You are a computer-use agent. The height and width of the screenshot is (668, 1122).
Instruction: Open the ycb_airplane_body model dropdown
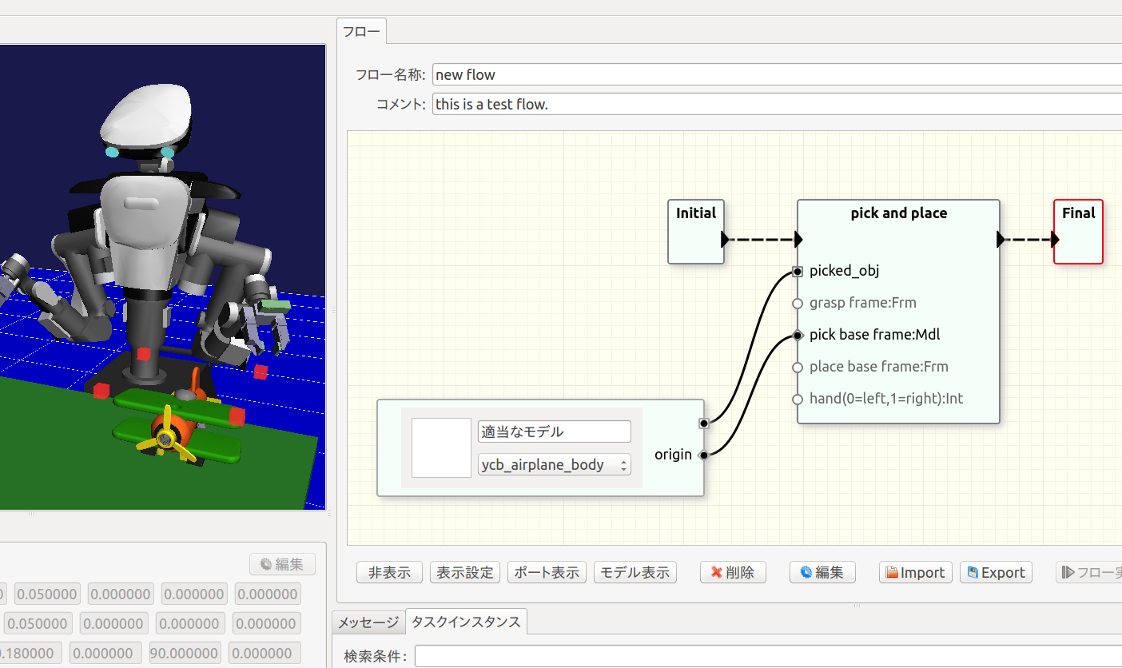554,464
